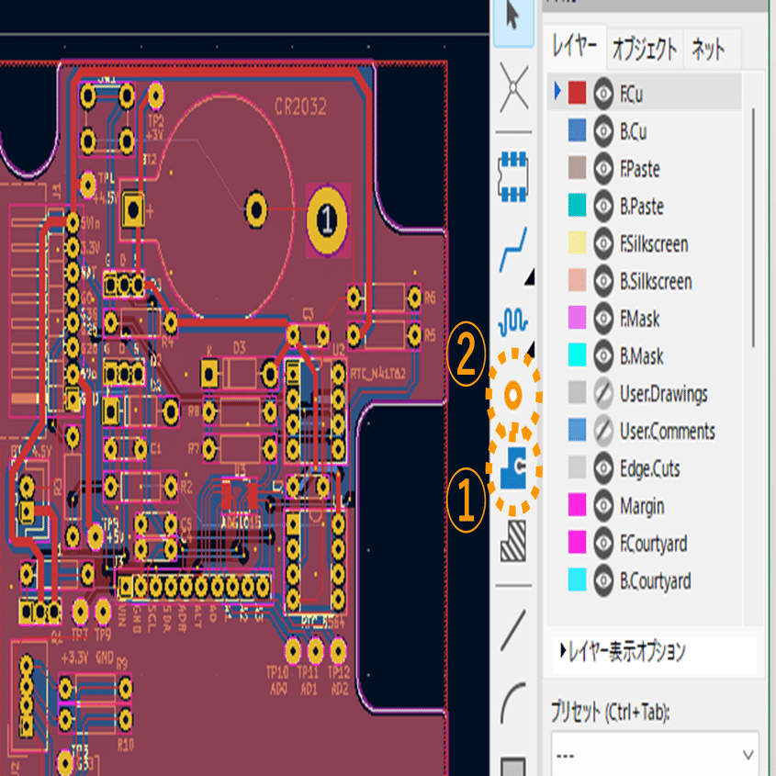Screen dimensions: 776x776
Task: Pick the draw line tool
Action: coord(513,630)
